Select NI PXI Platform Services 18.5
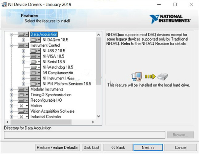The image size is (199, 154). (x=67, y=84)
